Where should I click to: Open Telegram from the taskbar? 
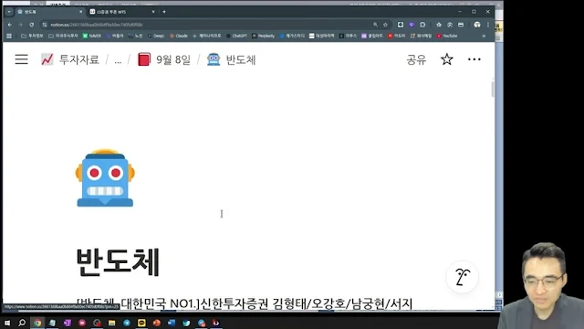127,323
